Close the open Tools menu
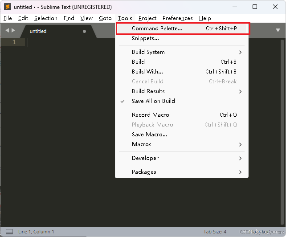286x237 pixels. [125, 18]
